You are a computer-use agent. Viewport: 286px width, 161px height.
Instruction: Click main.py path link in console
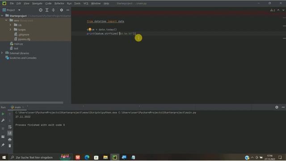(157, 113)
